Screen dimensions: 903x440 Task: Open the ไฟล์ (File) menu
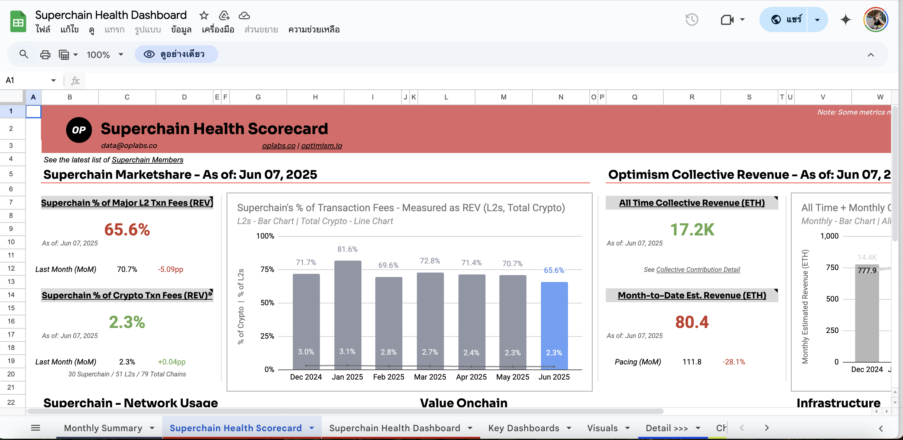[43, 30]
